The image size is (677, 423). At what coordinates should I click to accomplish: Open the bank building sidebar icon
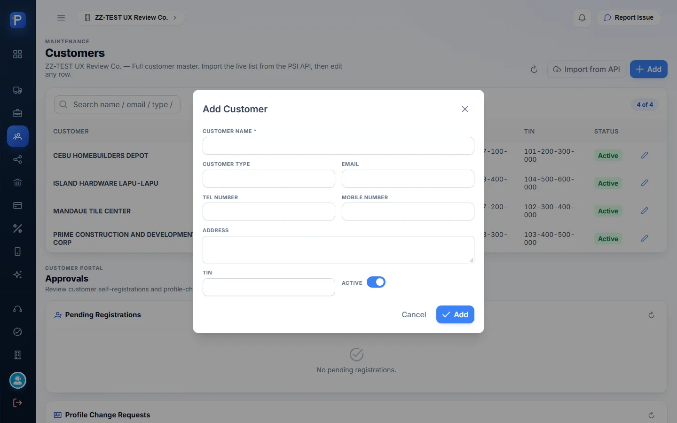click(18, 182)
